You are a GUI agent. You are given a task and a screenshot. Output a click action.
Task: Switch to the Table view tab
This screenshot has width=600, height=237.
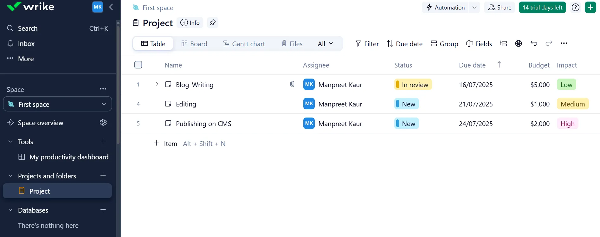click(153, 43)
